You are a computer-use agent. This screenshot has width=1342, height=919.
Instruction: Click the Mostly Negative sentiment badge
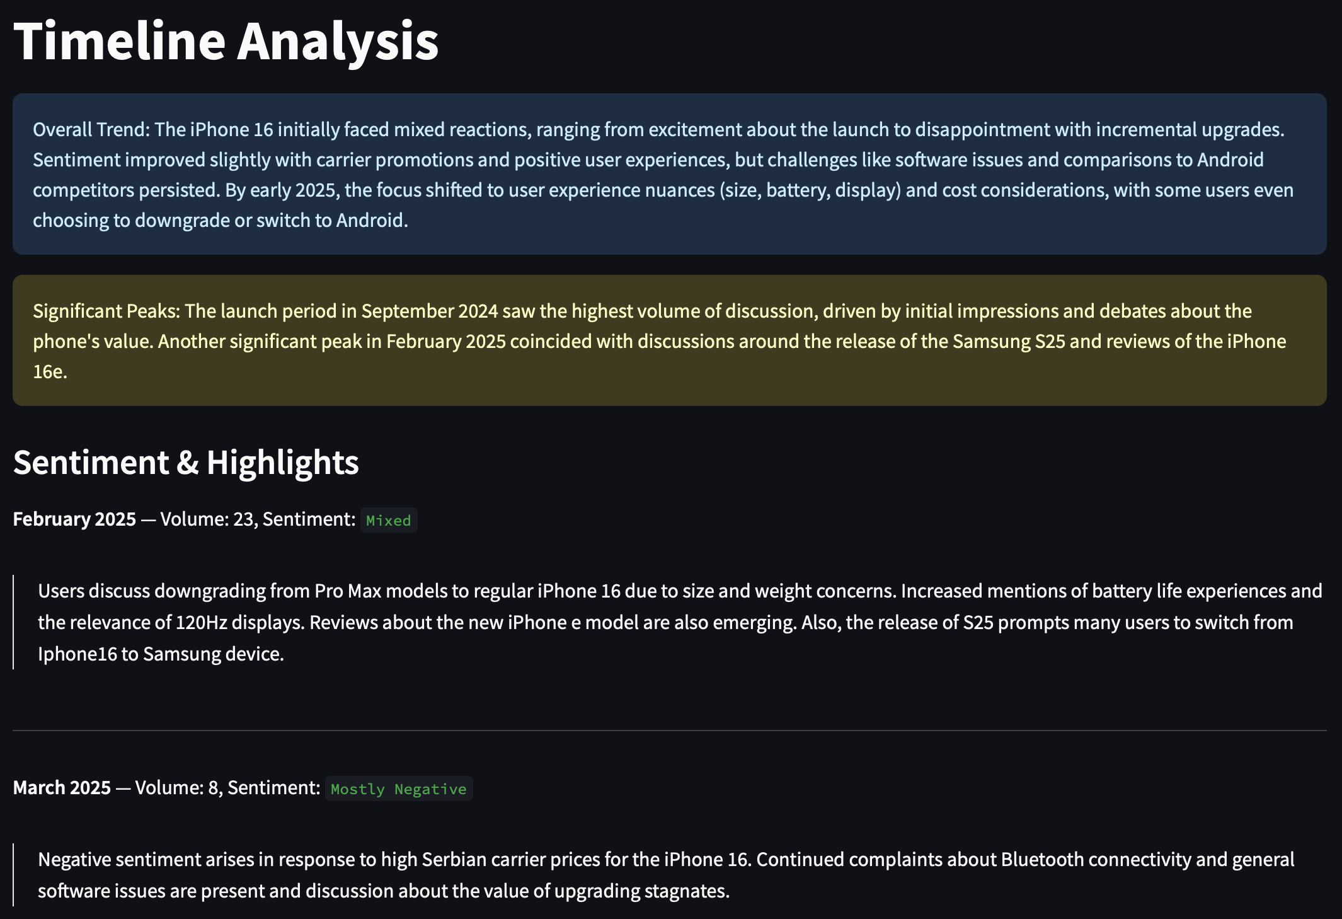(399, 789)
